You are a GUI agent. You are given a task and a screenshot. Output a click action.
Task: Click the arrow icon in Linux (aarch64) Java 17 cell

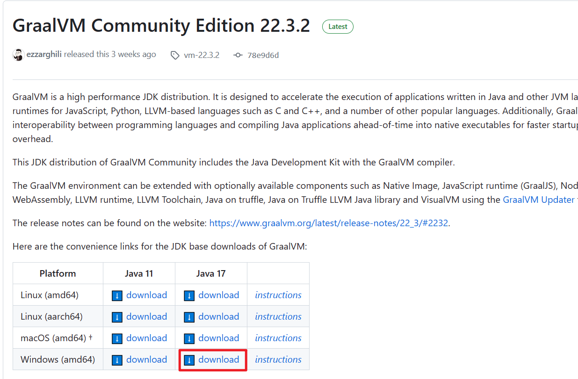[189, 317]
